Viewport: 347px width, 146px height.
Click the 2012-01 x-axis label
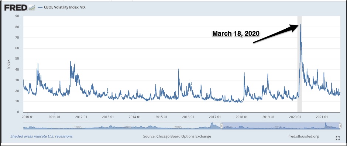pos(81,117)
